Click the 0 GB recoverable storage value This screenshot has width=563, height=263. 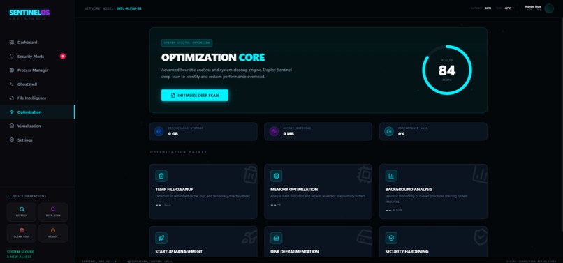[x=173, y=134]
